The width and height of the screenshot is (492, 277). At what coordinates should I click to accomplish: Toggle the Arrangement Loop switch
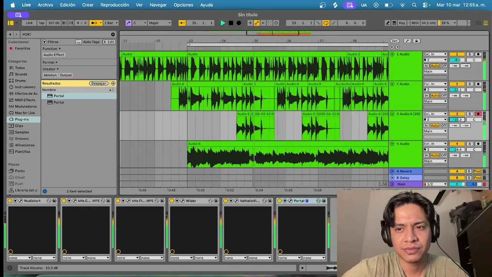pos(326,23)
